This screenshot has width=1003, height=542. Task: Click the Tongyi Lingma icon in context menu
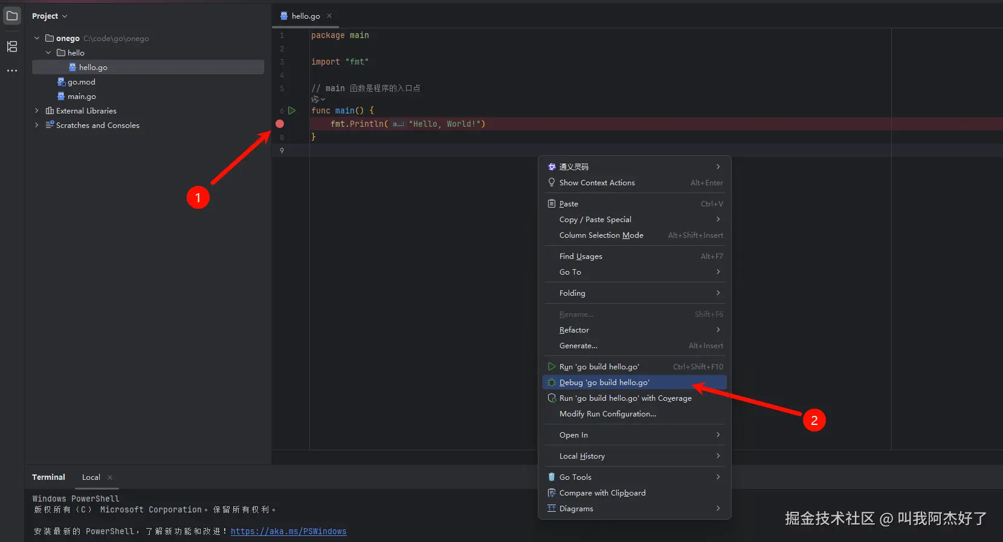[x=552, y=167]
